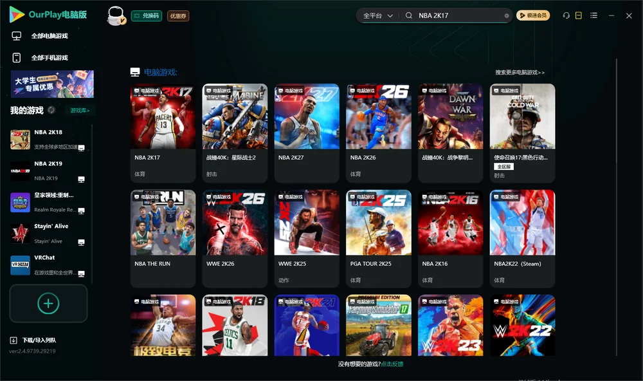Open the NBA 2K16 game card
643x381 pixels.
[451, 239]
